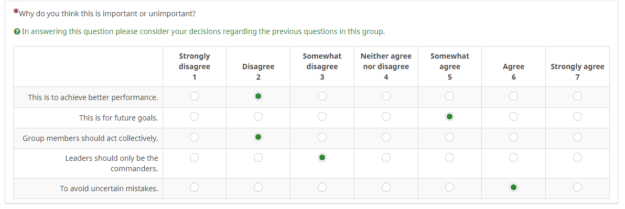Viewport: 625px width, 209px height.
Task: Click the 'This is for future goals.' row label
Action: (x=118, y=118)
